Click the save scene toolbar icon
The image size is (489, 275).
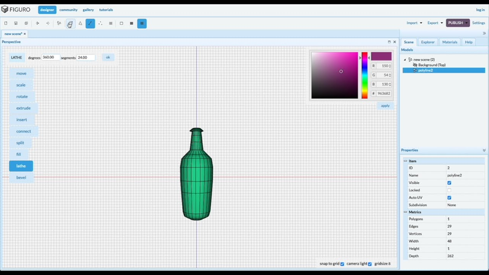tap(16, 23)
